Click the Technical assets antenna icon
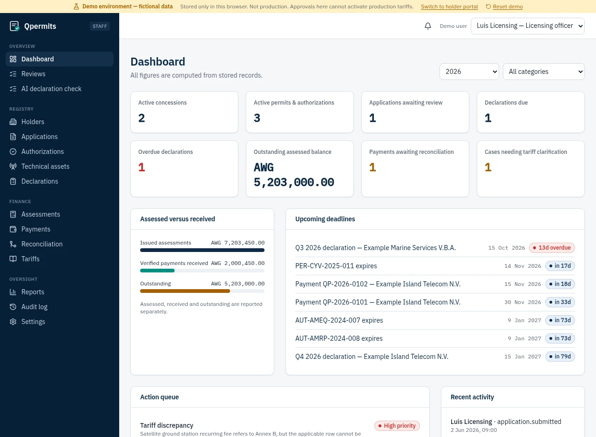This screenshot has height=437, width=596. tap(13, 166)
